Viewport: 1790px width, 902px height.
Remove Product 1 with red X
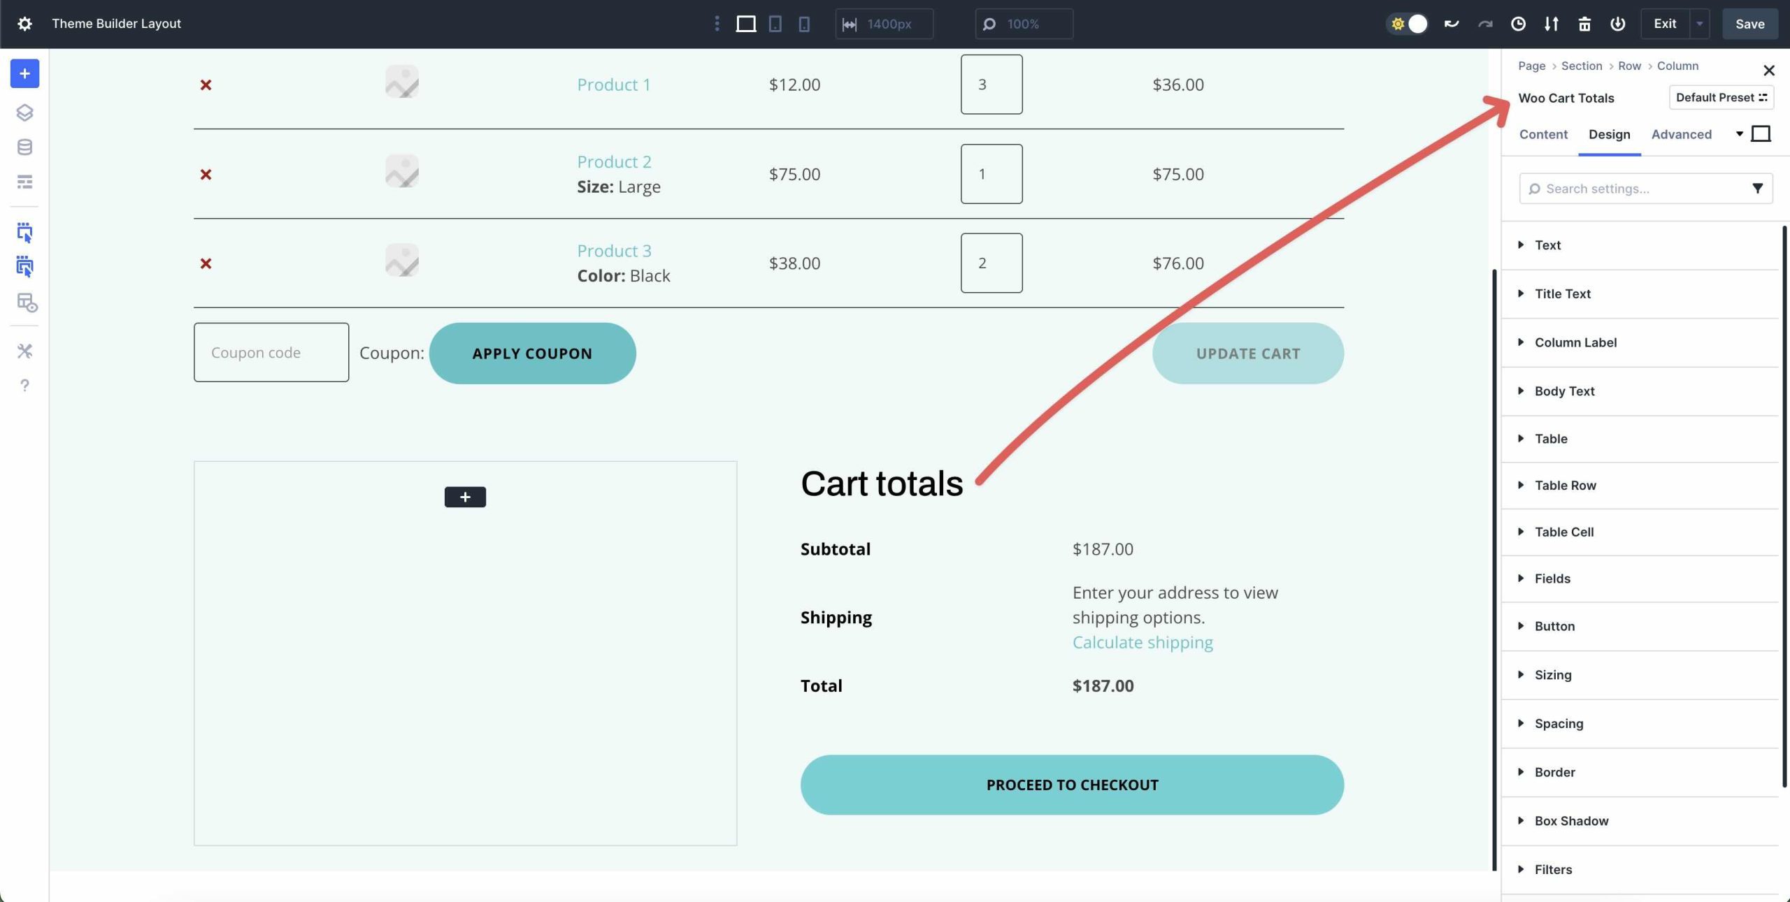(206, 85)
